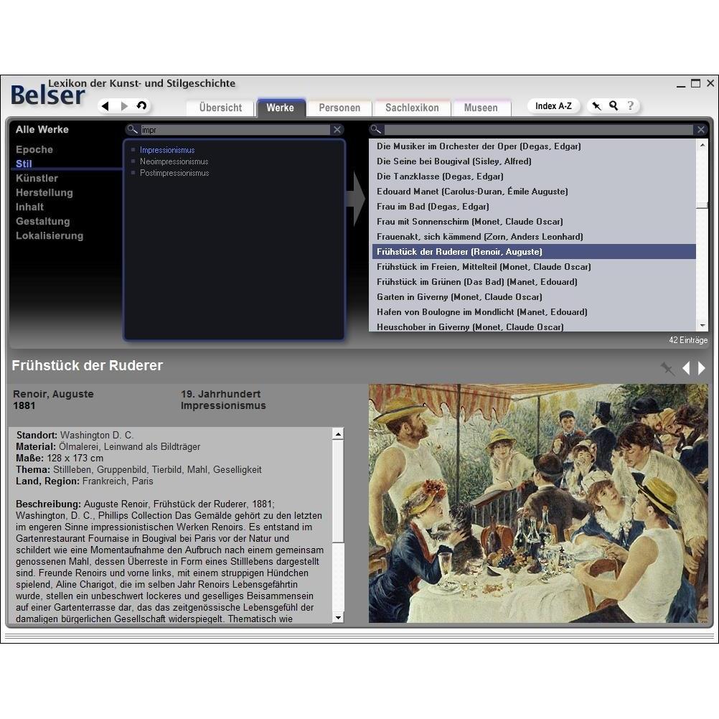
Task: Click the 'impr' filter search field
Action: tap(235, 130)
